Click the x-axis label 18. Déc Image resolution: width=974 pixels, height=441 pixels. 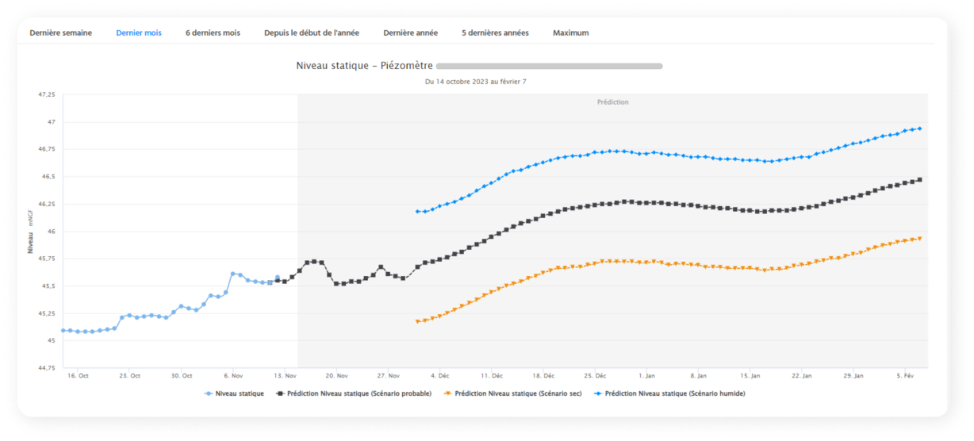click(543, 376)
